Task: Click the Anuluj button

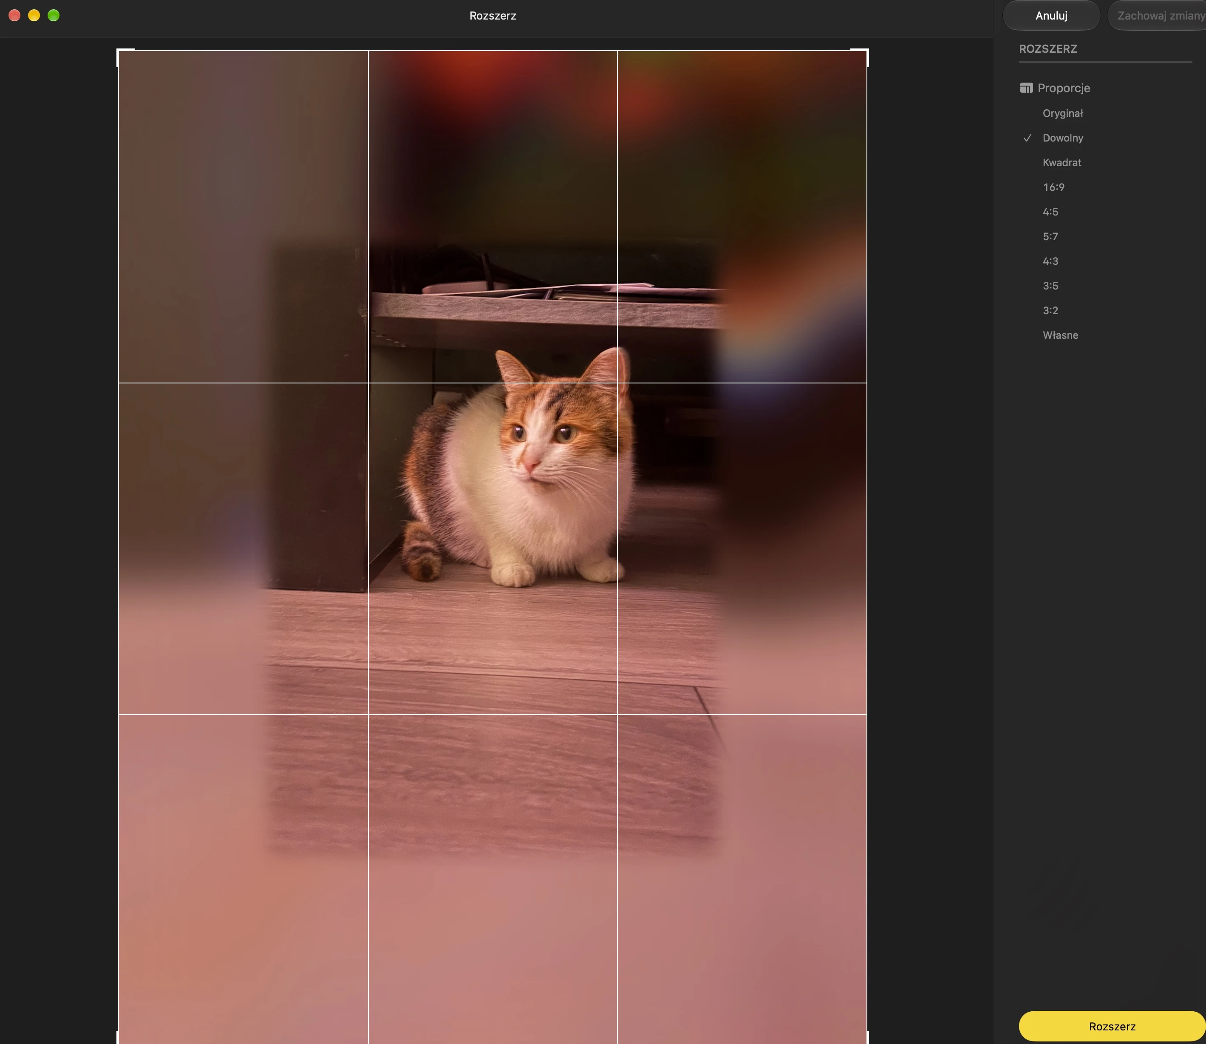Action: (1051, 16)
